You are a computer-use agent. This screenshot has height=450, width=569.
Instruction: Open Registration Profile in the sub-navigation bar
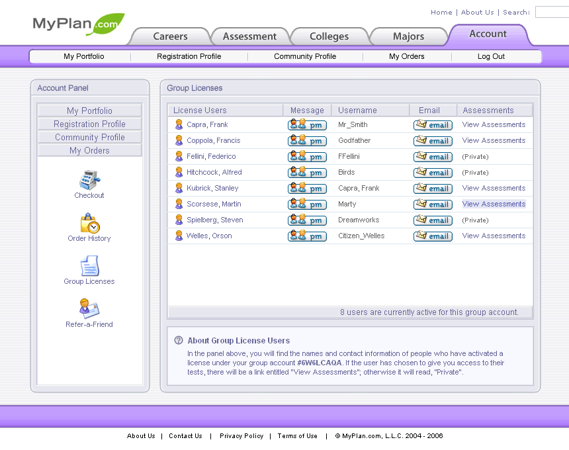pyautogui.click(x=189, y=56)
